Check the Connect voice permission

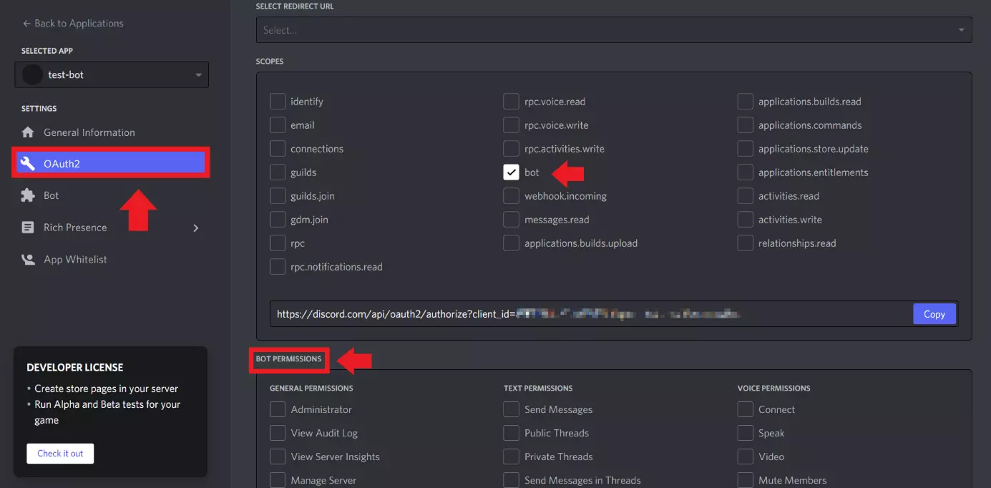(x=746, y=409)
